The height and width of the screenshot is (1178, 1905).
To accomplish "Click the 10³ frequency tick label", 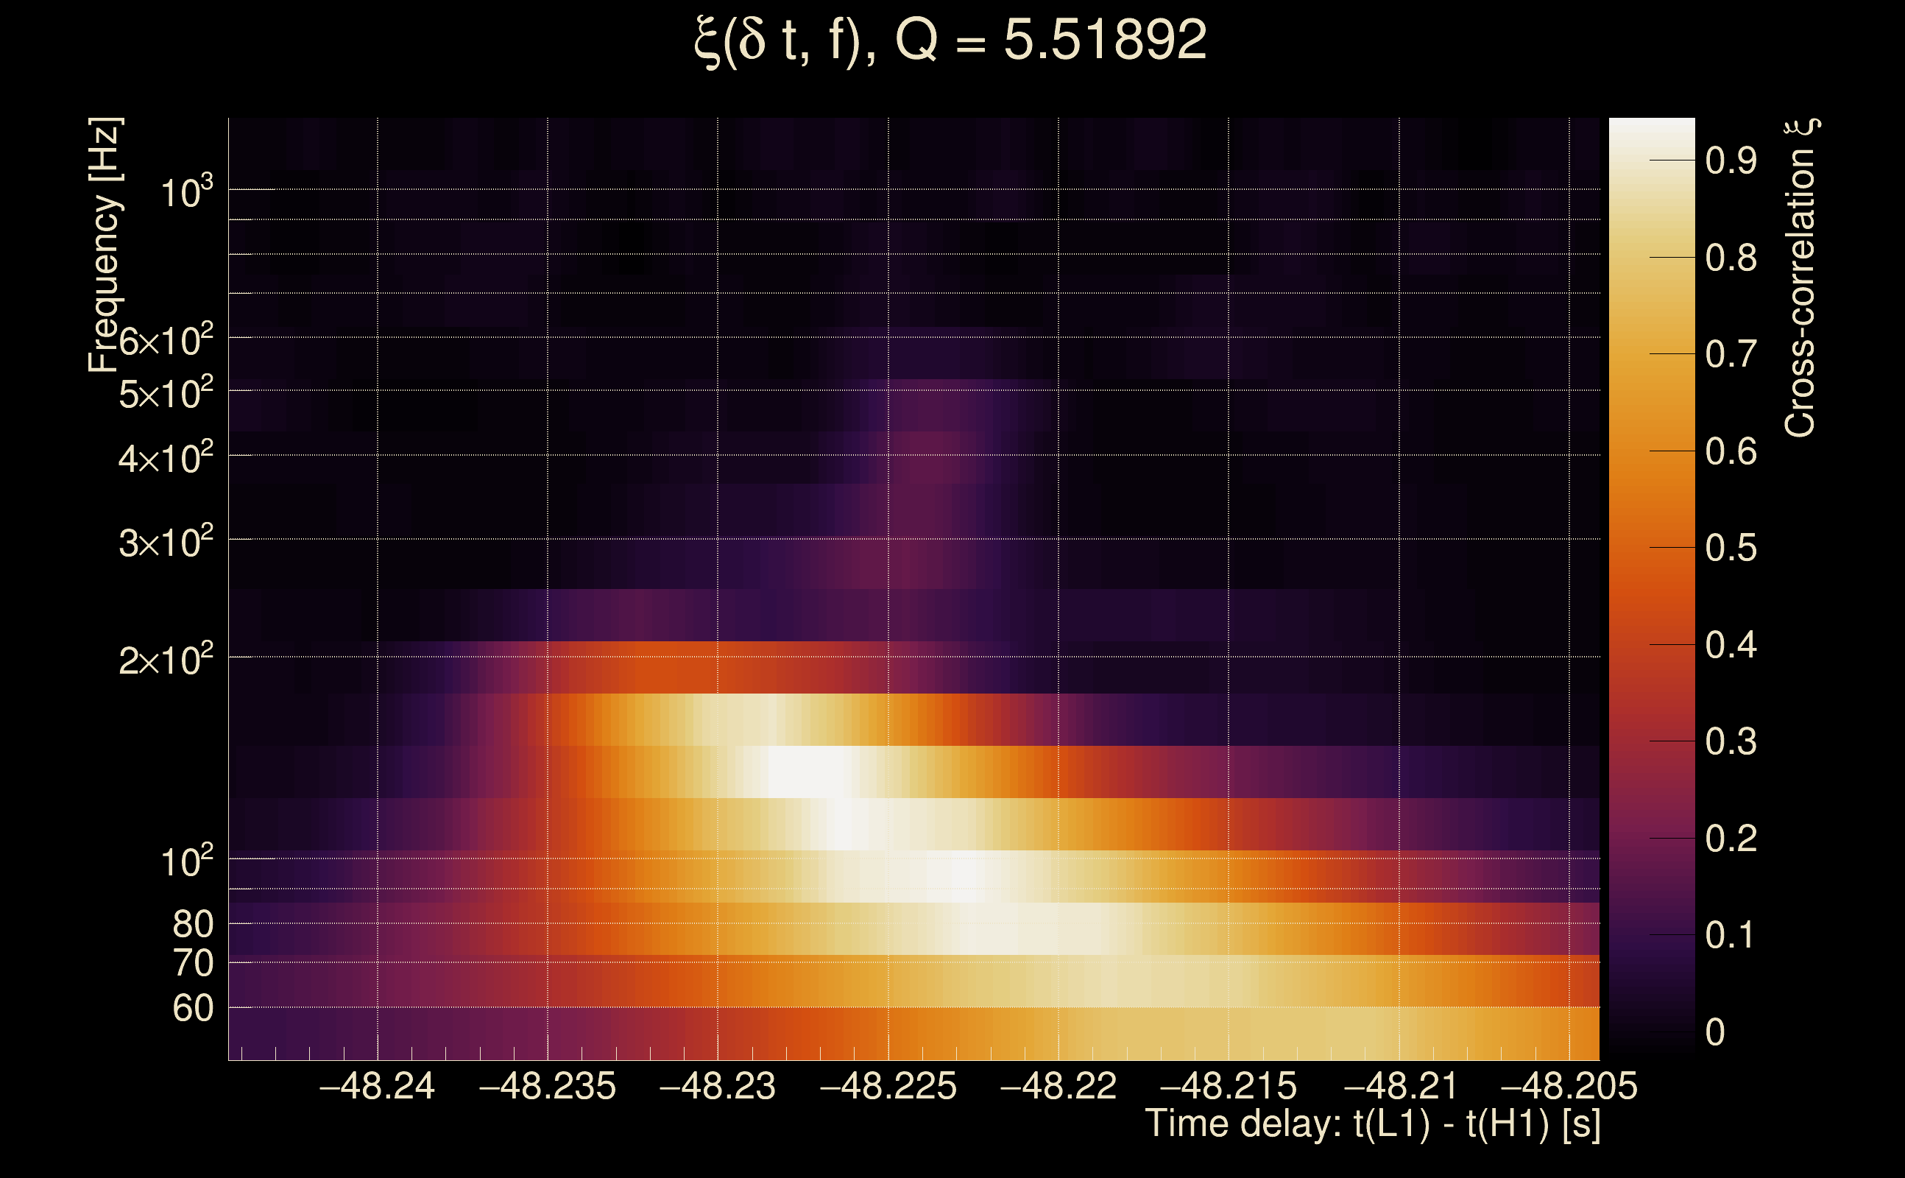I will click(x=186, y=191).
